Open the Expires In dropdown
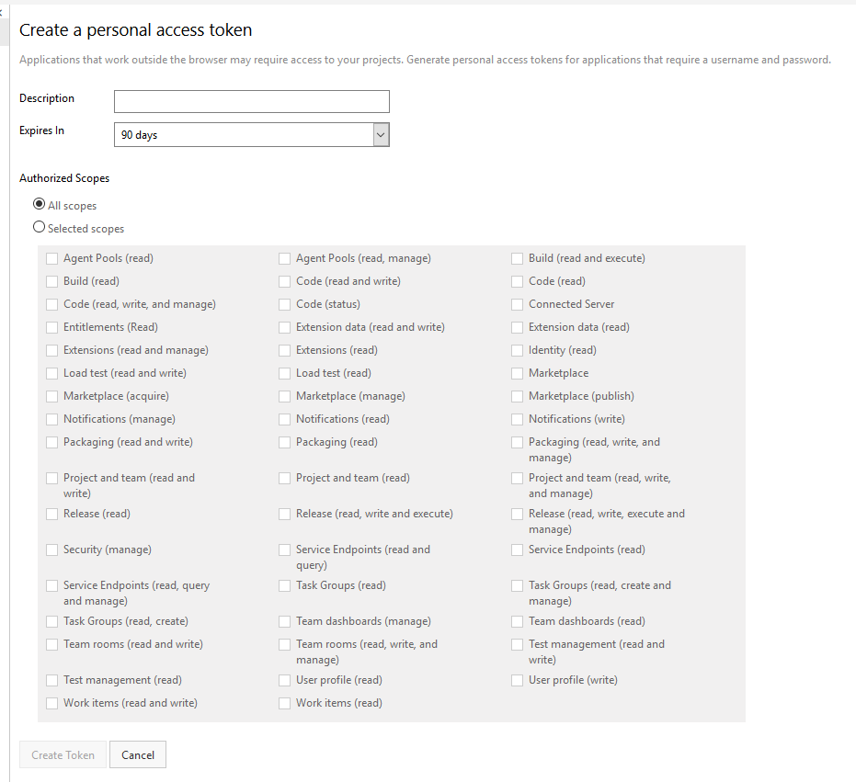Screen dimensions: 856x782 click(251, 135)
